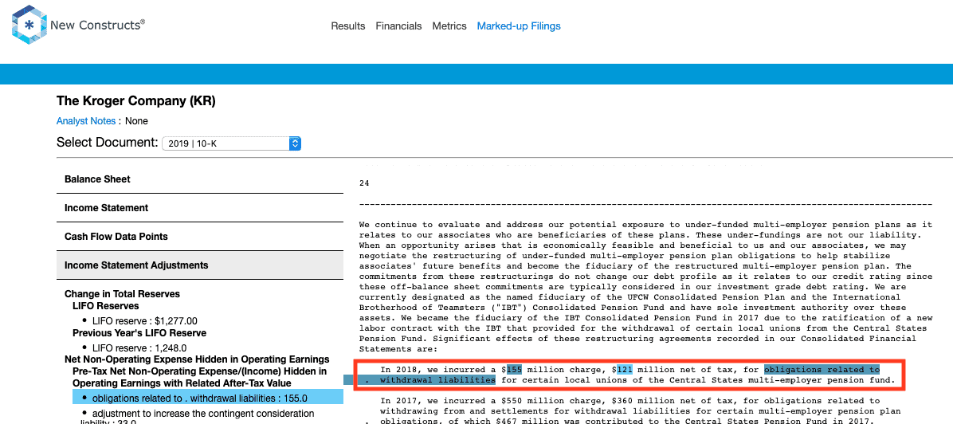Click Previous Year's LIFO Reserve subheading
953x424 pixels.
[139, 333]
